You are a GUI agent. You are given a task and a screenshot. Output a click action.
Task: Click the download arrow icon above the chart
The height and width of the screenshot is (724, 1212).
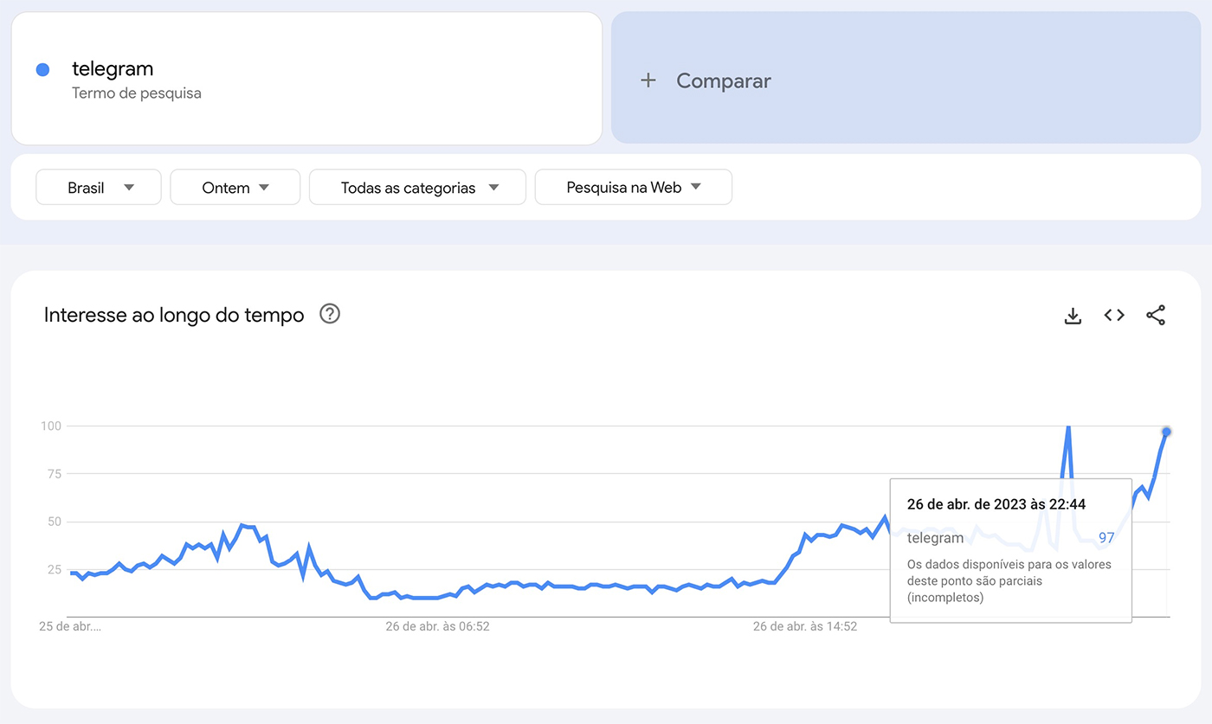pos(1073,315)
